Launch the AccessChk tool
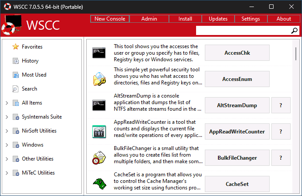 pyautogui.click(x=237, y=53)
